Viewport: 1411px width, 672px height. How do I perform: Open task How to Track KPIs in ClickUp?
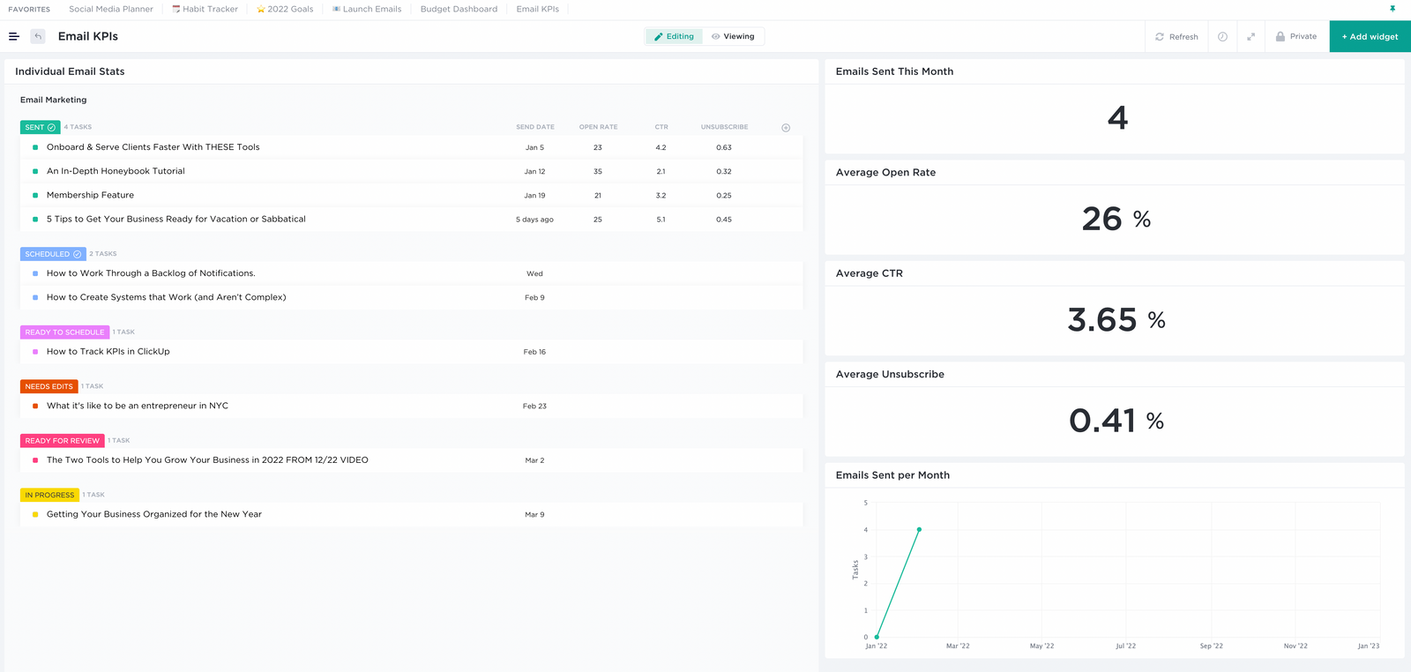point(108,351)
